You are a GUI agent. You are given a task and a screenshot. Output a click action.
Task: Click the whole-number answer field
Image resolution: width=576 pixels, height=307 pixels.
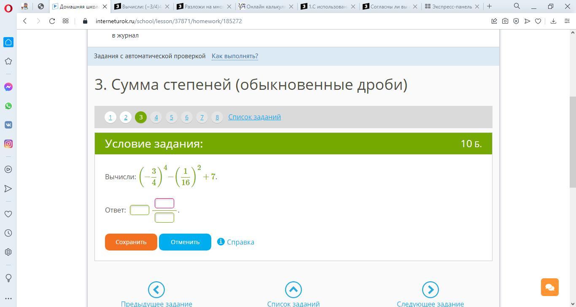coord(140,210)
